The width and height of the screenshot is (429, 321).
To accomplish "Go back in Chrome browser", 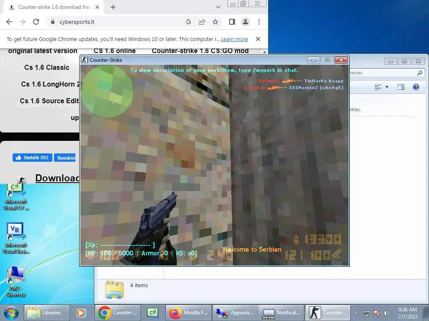I will (x=9, y=22).
